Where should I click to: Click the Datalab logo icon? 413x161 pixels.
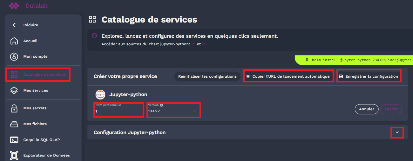coord(14,5)
